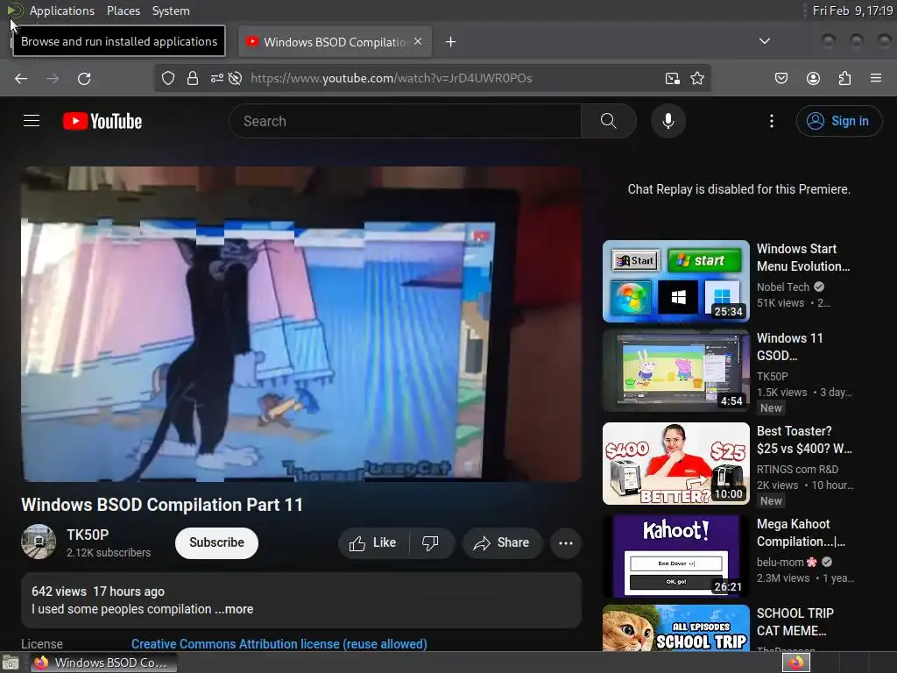
Task: Subscribe to the TK50P channel
Action: coord(216,542)
